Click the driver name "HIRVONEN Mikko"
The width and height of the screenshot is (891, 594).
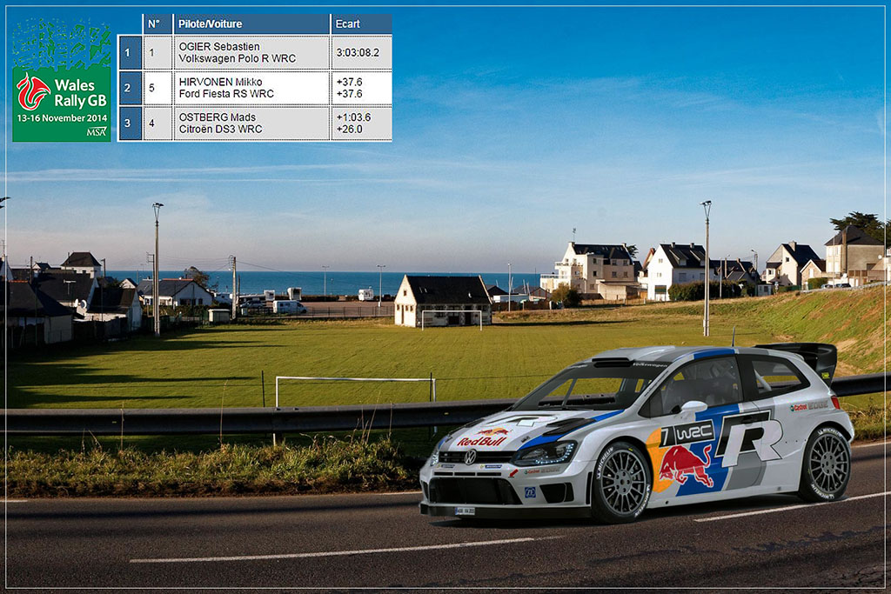click(x=220, y=82)
